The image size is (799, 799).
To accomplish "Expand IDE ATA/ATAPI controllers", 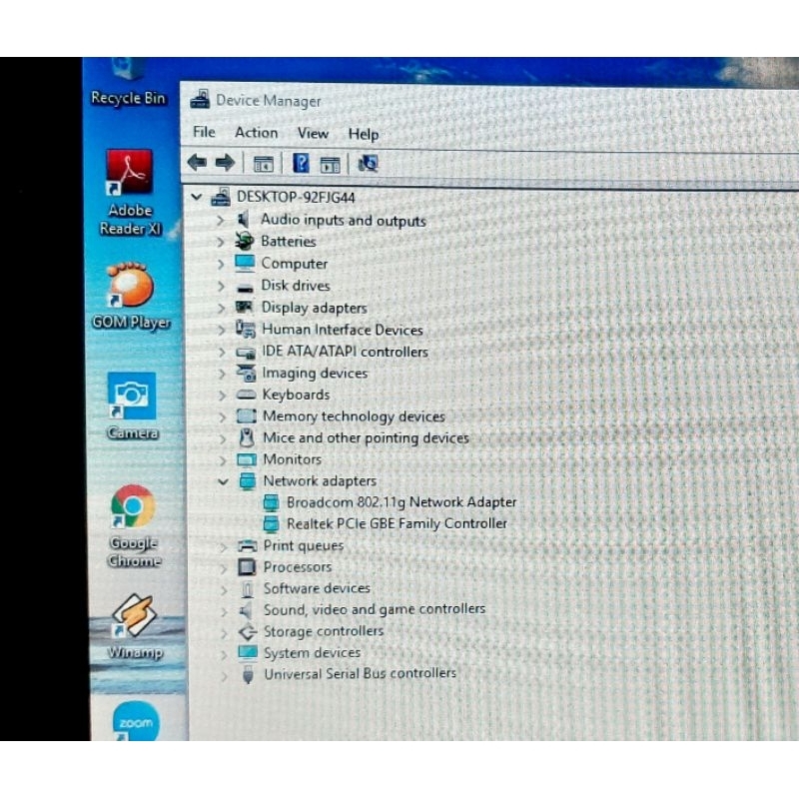I will point(222,352).
